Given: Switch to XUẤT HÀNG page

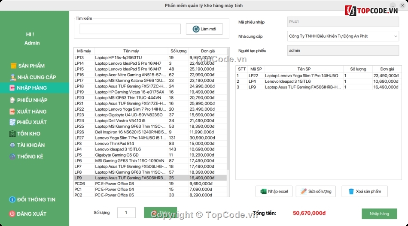Looking at the screenshot, I should click(x=31, y=111).
